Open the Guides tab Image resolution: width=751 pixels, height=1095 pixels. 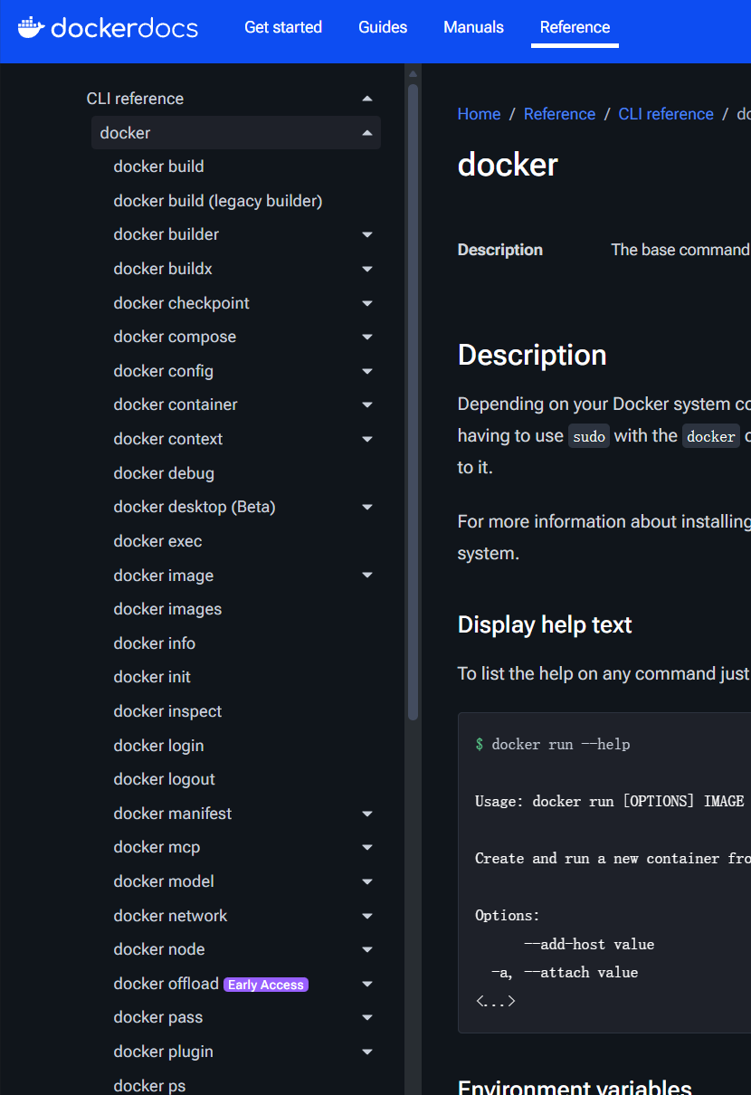[383, 27]
